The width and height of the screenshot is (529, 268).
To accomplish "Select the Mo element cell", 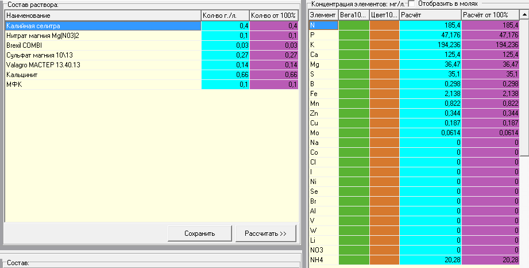I will tap(323, 133).
